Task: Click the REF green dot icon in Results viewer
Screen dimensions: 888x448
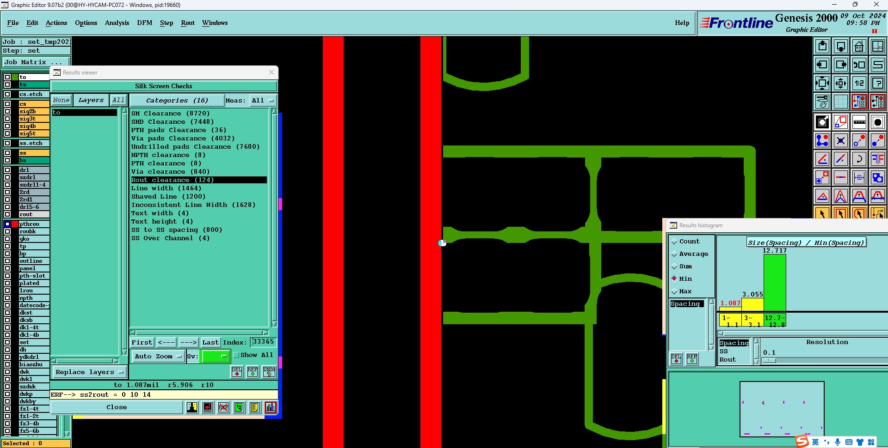Action: click(253, 371)
